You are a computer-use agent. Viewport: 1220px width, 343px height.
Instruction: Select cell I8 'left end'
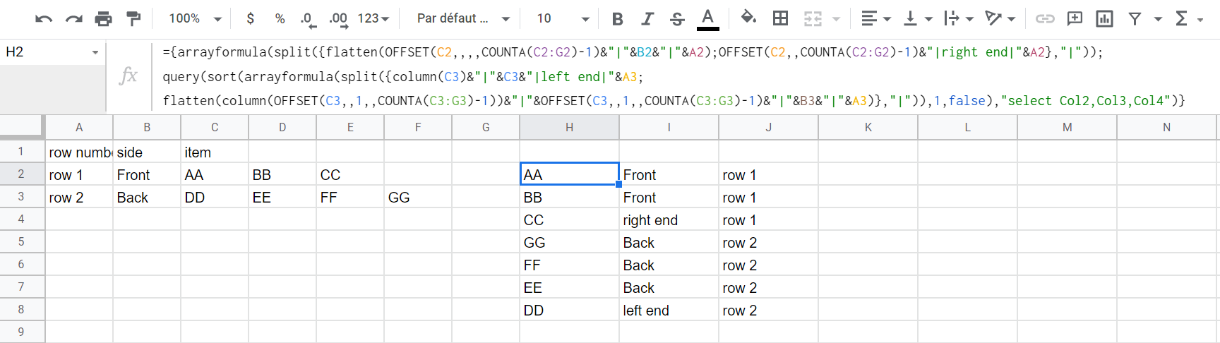[x=669, y=311]
